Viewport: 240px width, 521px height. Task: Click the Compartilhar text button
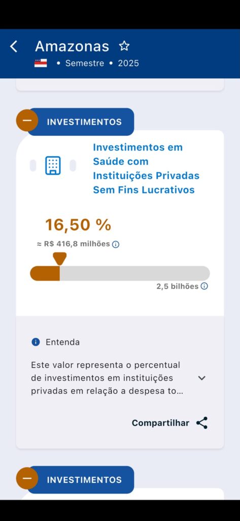(160, 423)
